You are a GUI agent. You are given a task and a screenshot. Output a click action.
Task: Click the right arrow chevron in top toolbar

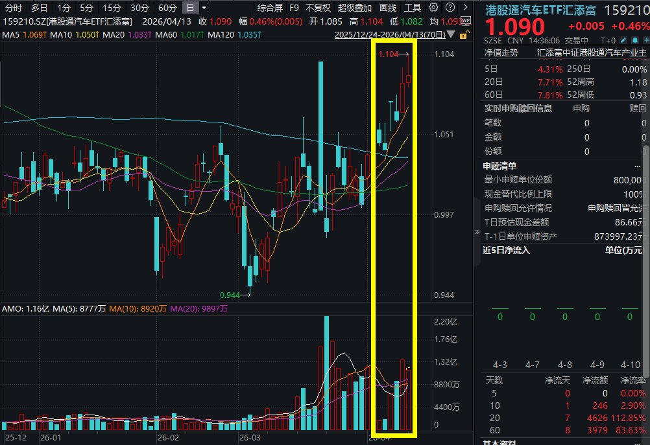point(465,8)
